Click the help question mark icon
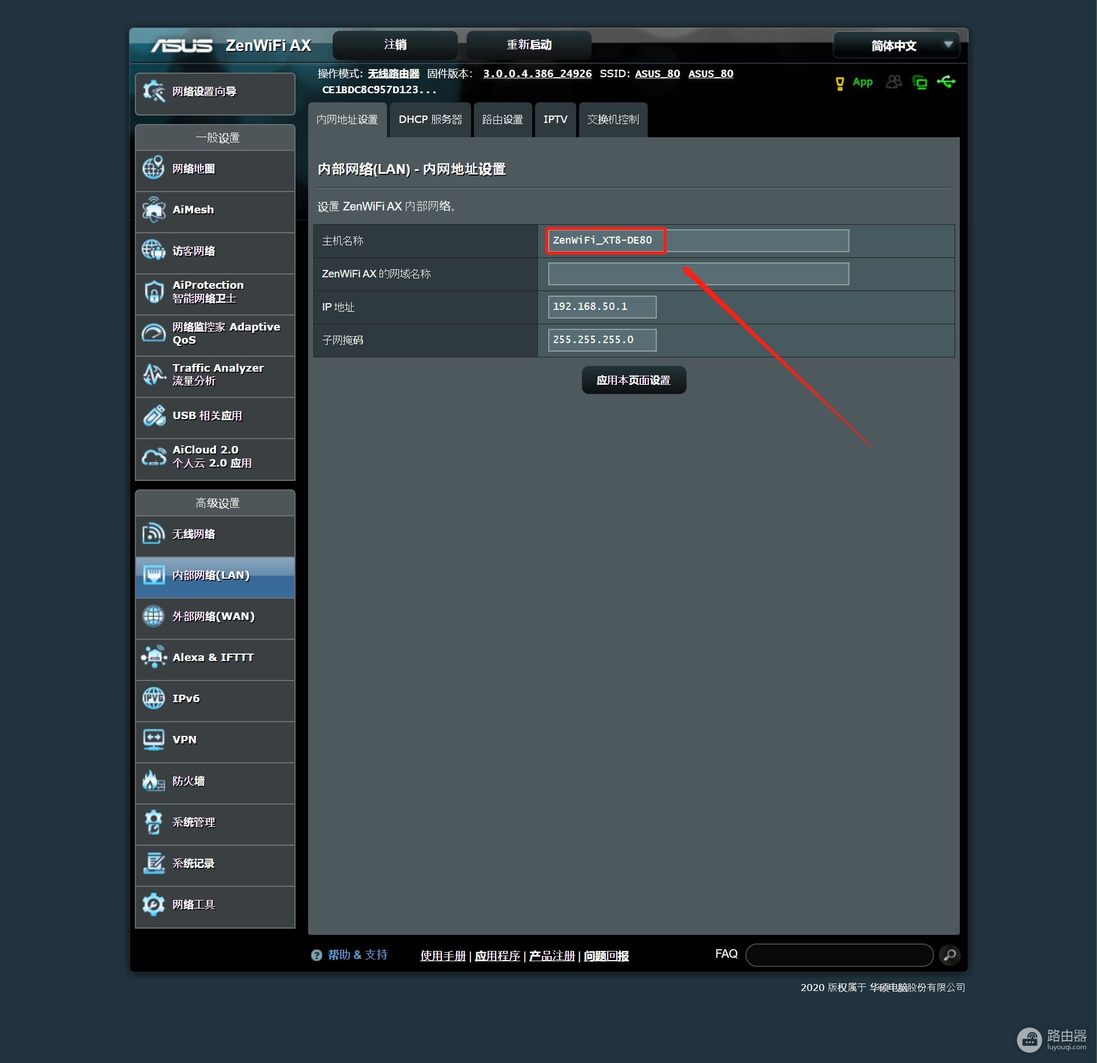 pos(316,955)
